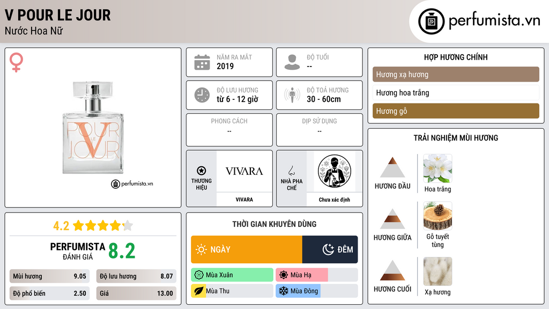The image size is (549, 309).
Task: Click the Hương đầu label text
Action: (x=392, y=186)
